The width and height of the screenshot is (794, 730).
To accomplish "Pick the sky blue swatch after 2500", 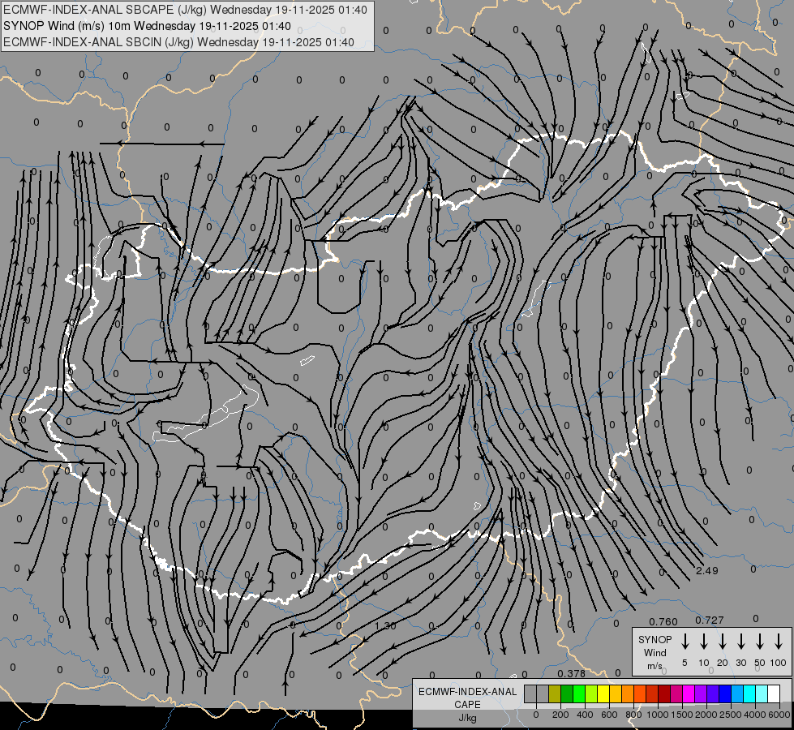I will coord(737,693).
